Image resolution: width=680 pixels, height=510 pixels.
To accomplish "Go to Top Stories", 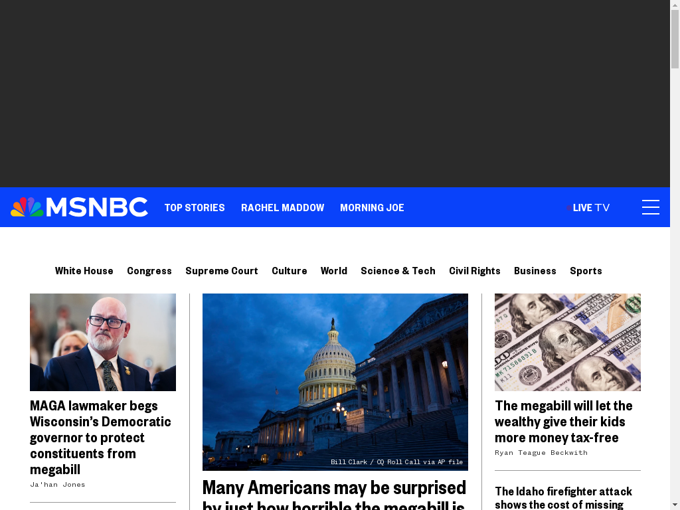I will coord(195,208).
